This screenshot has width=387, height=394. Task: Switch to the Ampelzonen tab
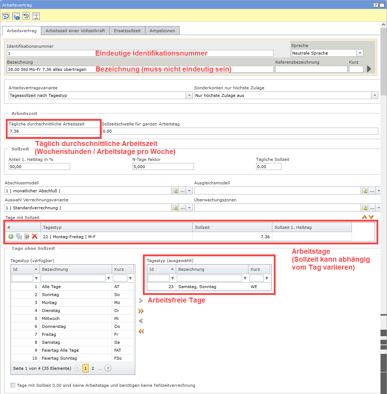[x=162, y=31]
